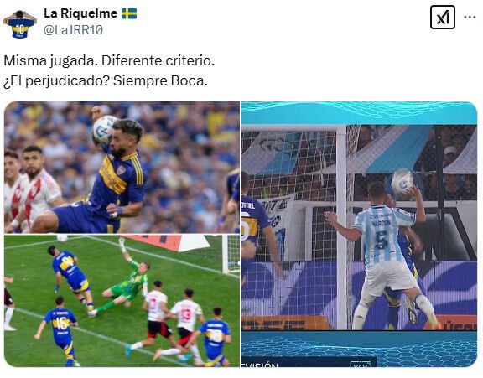The width and height of the screenshot is (483, 378).
Task: Open the VAR review goal-line photo
Action: click(x=359, y=234)
